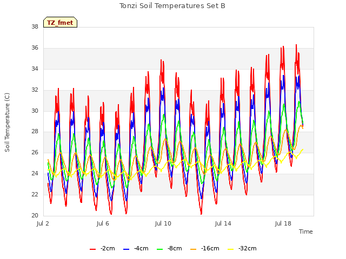Click the Jul 14 x-axis tick label
The height and width of the screenshot is (259, 346).
pos(223,223)
